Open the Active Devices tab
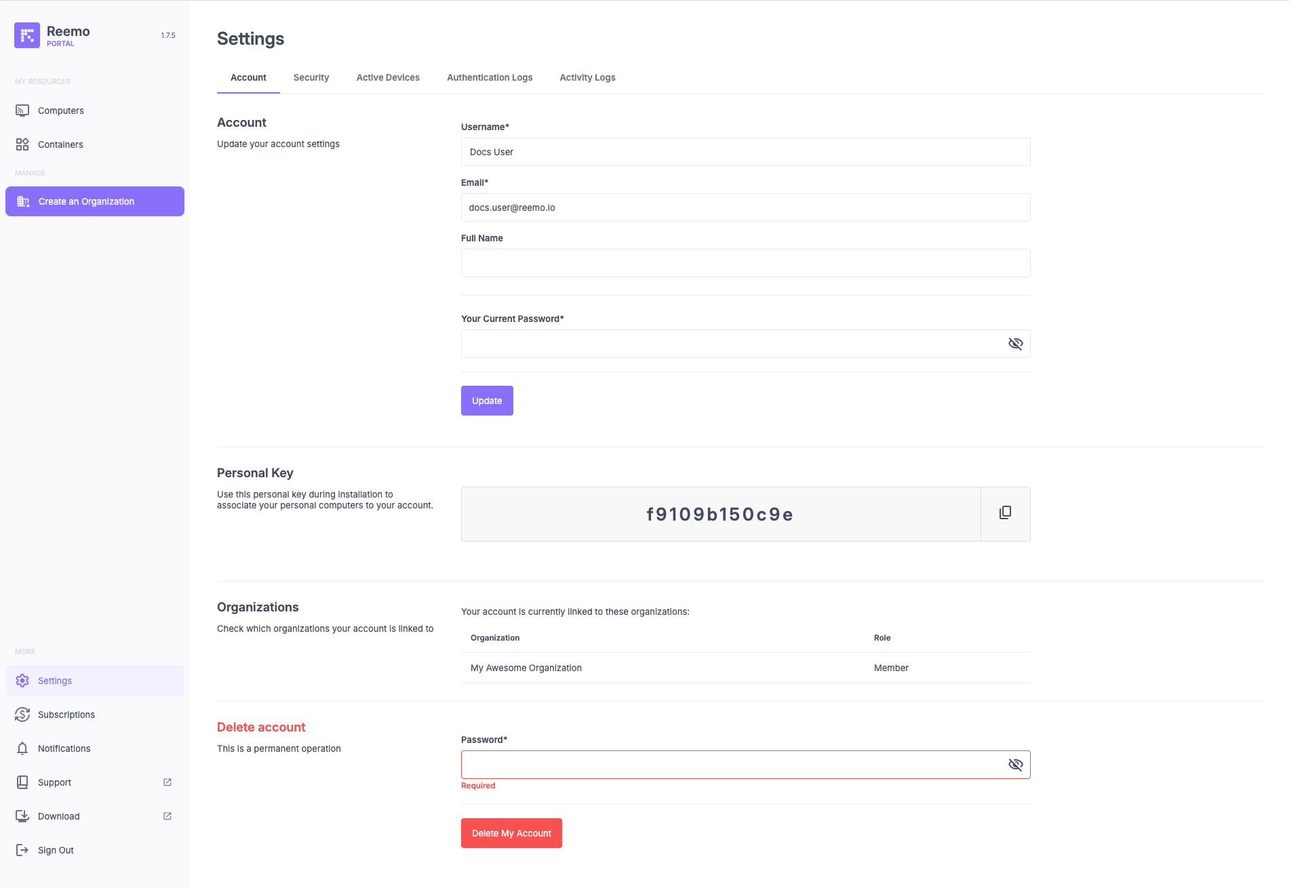 tap(388, 77)
